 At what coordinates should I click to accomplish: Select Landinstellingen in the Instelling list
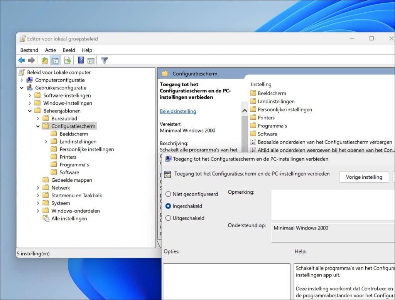pos(276,101)
